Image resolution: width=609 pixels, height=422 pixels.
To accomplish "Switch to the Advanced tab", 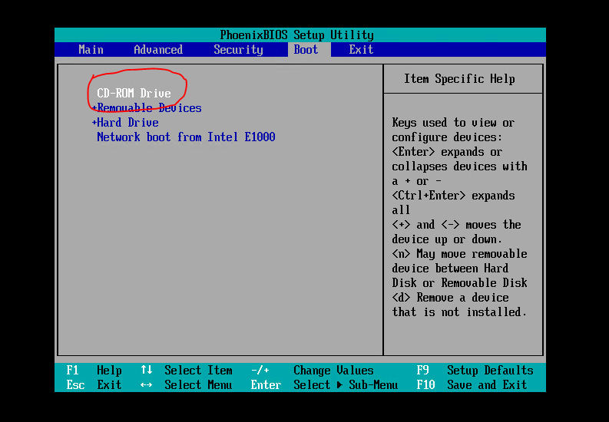I will [158, 50].
